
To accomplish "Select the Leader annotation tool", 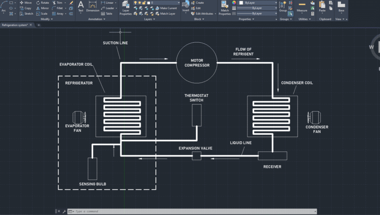I will (107, 8).
